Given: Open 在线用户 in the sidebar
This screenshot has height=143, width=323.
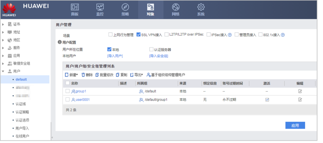Looking at the screenshot, I should tap(22, 136).
